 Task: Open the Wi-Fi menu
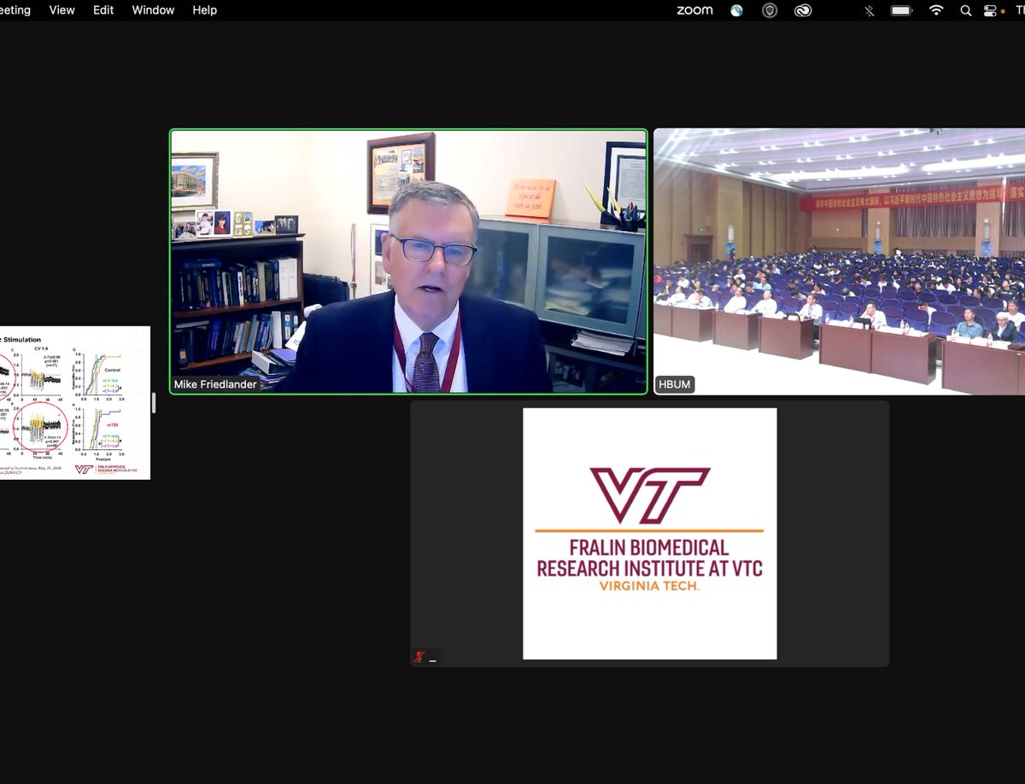pos(936,10)
